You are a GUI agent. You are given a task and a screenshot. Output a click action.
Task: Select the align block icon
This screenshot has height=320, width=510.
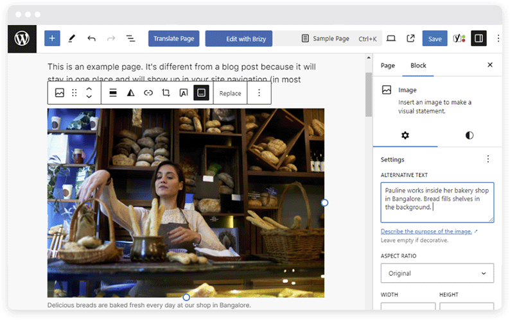pyautogui.click(x=113, y=93)
